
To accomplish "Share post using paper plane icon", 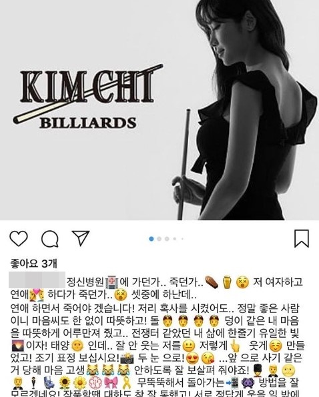I will (81, 238).
